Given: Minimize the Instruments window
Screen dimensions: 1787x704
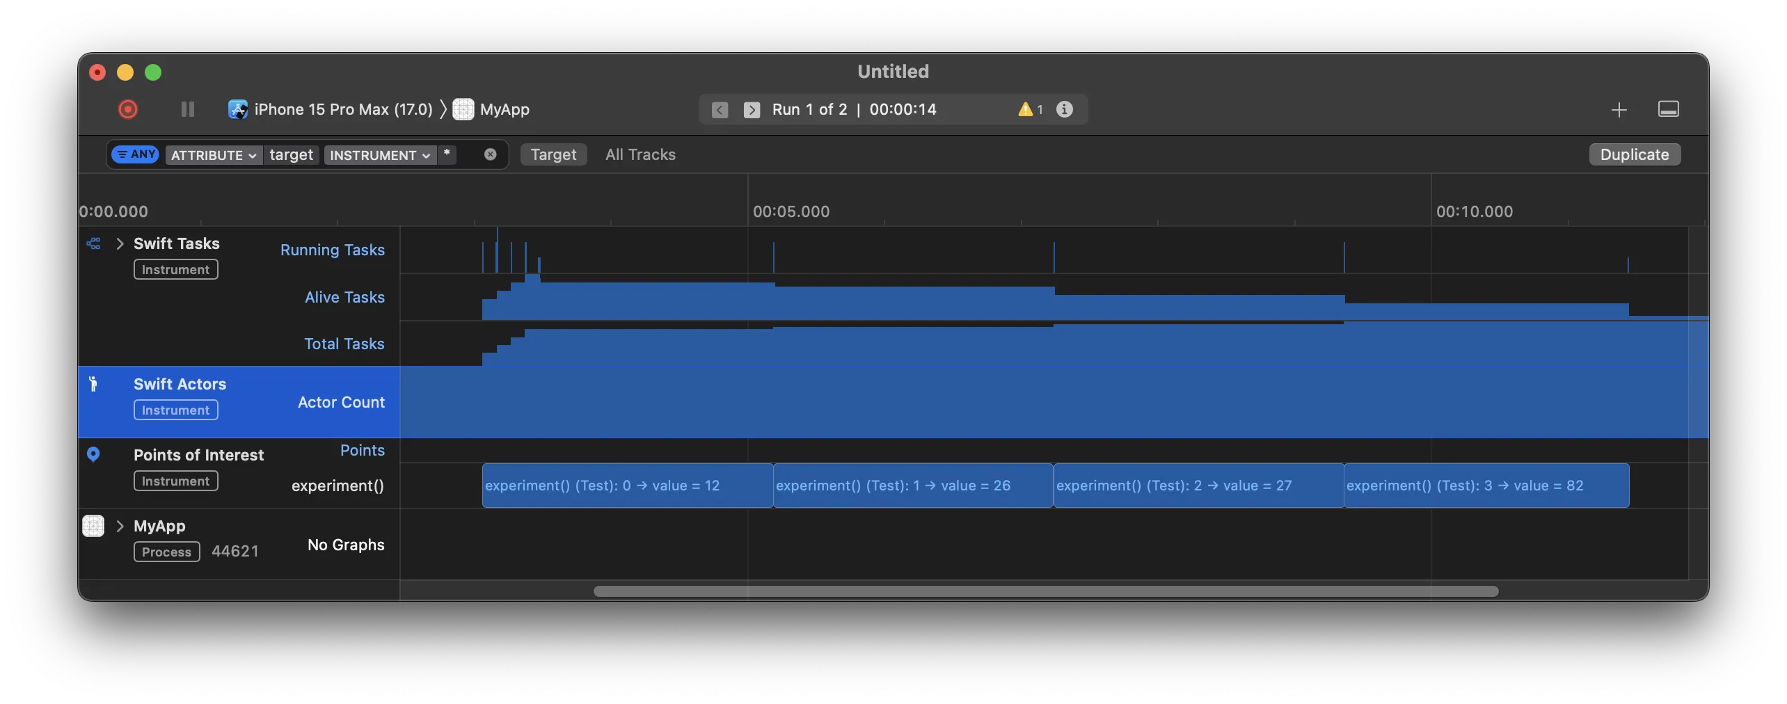Looking at the screenshot, I should click(x=125, y=72).
